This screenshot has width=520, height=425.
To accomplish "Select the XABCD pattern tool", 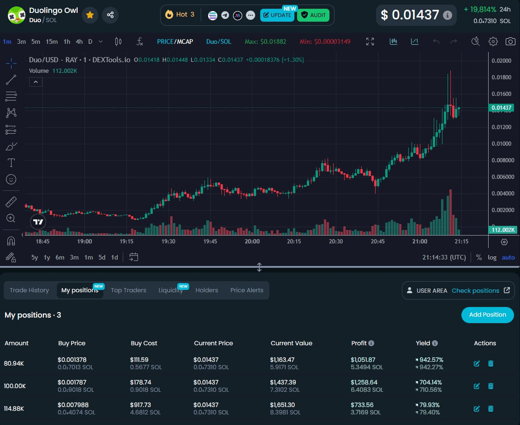I will [x=11, y=113].
